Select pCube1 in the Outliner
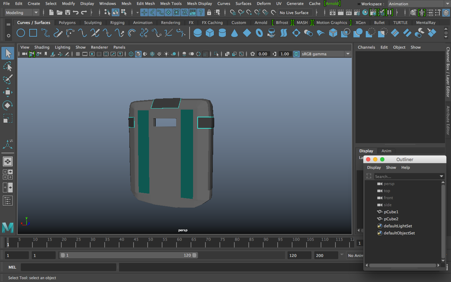This screenshot has width=451, height=282. (391, 212)
